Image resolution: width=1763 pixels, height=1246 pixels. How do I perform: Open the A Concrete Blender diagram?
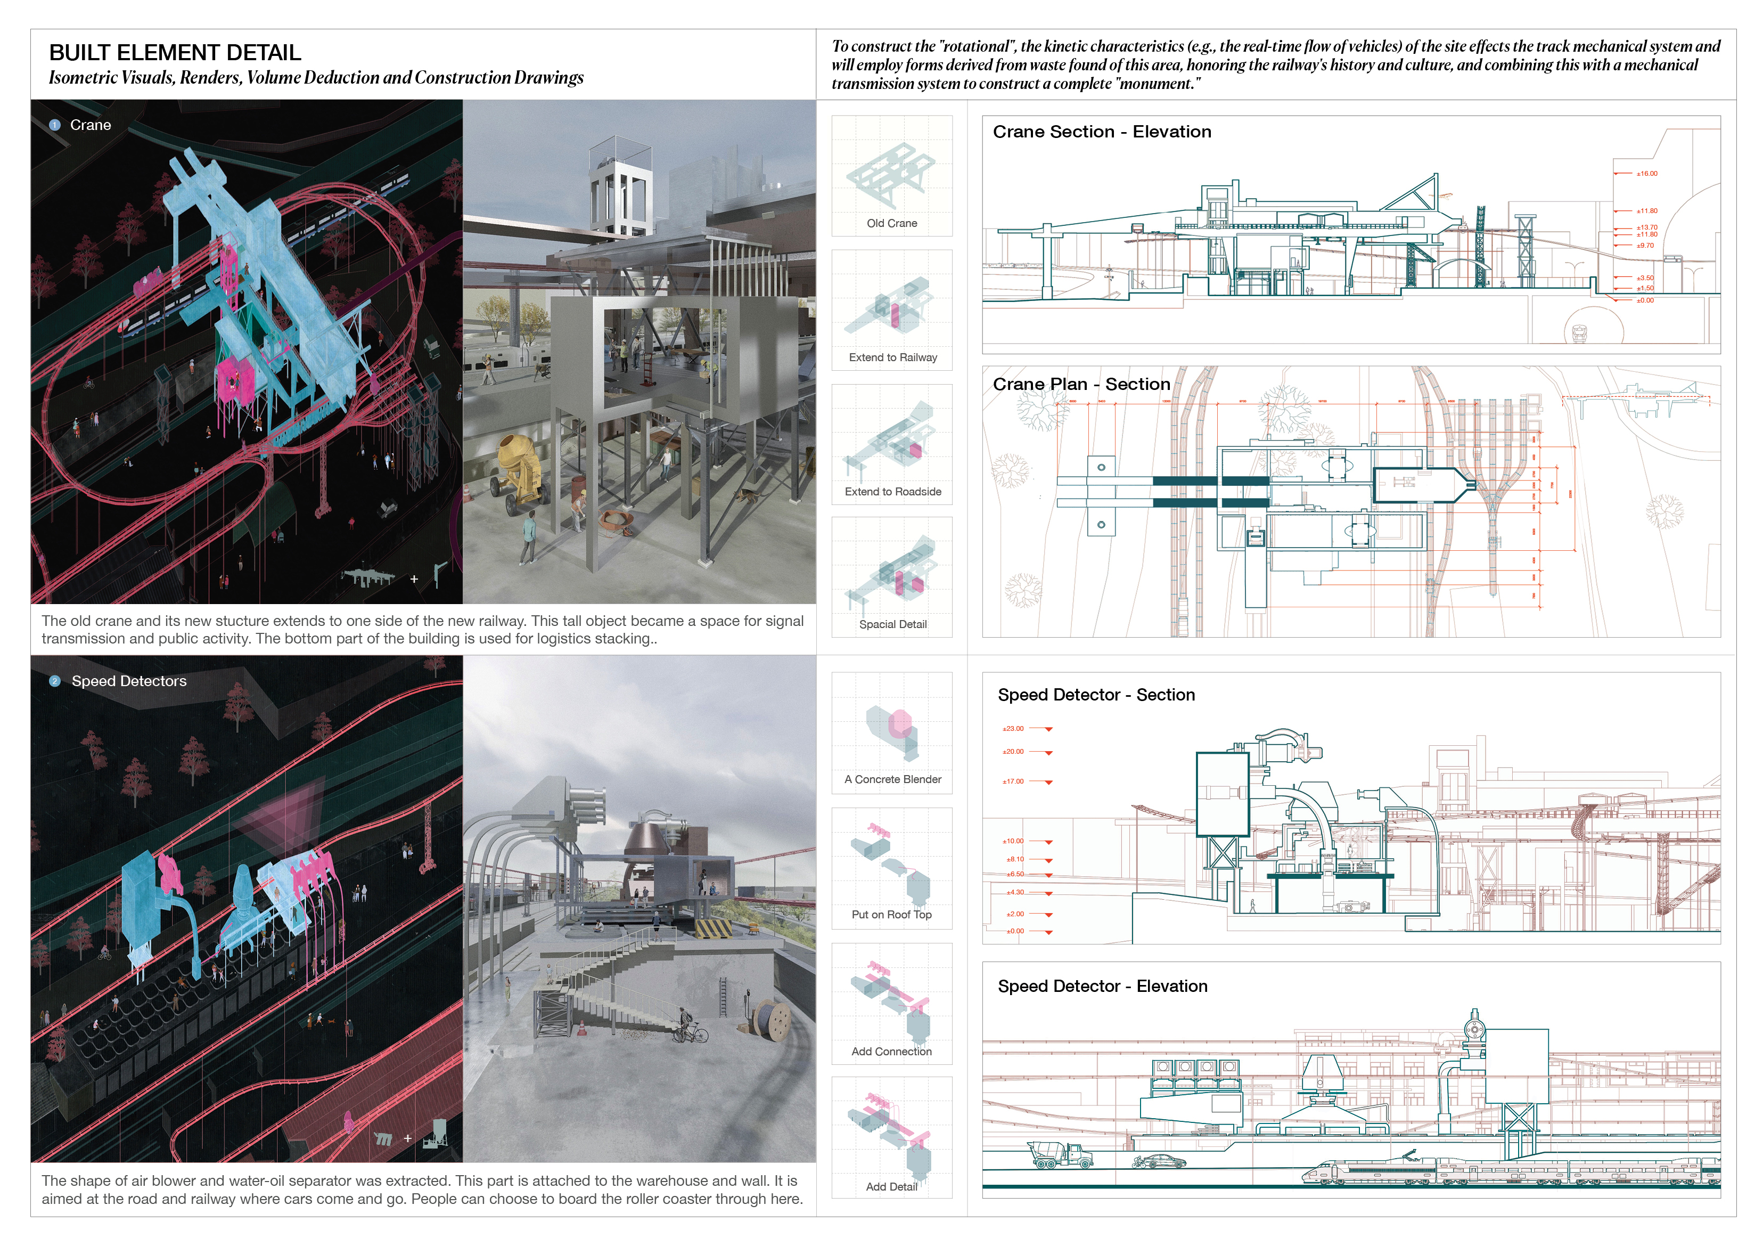(x=891, y=733)
